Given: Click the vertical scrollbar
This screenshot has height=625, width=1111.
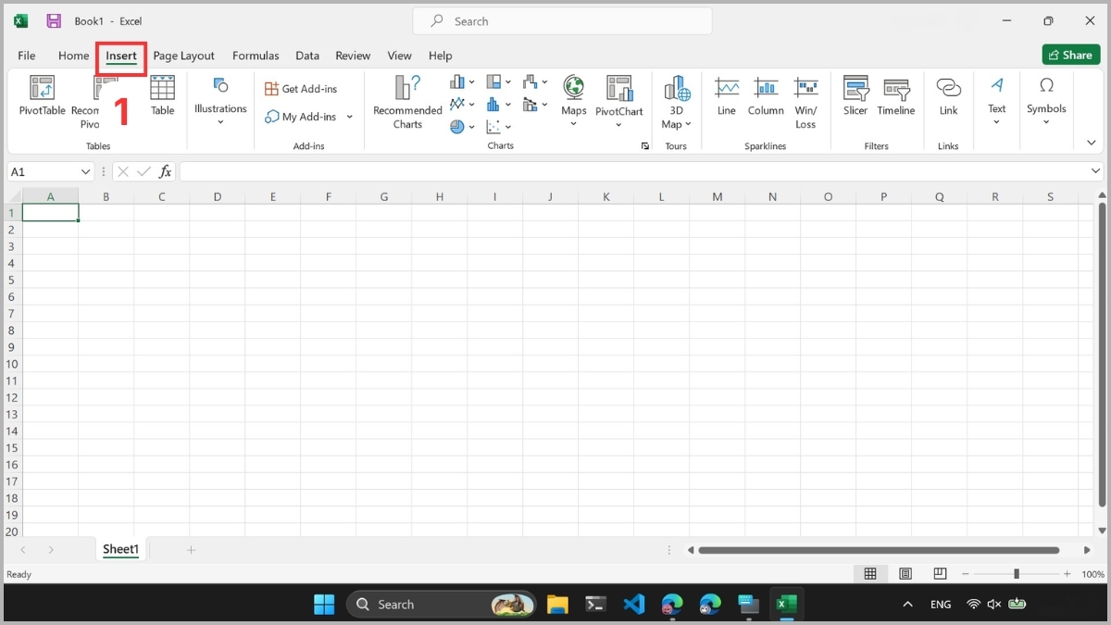Looking at the screenshot, I should point(1102,354).
